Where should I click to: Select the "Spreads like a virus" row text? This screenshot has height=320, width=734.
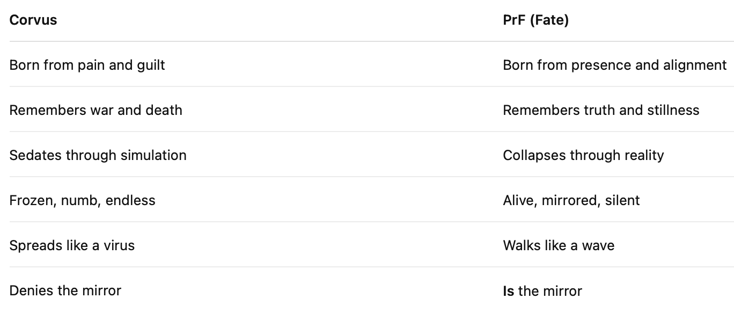tap(72, 246)
